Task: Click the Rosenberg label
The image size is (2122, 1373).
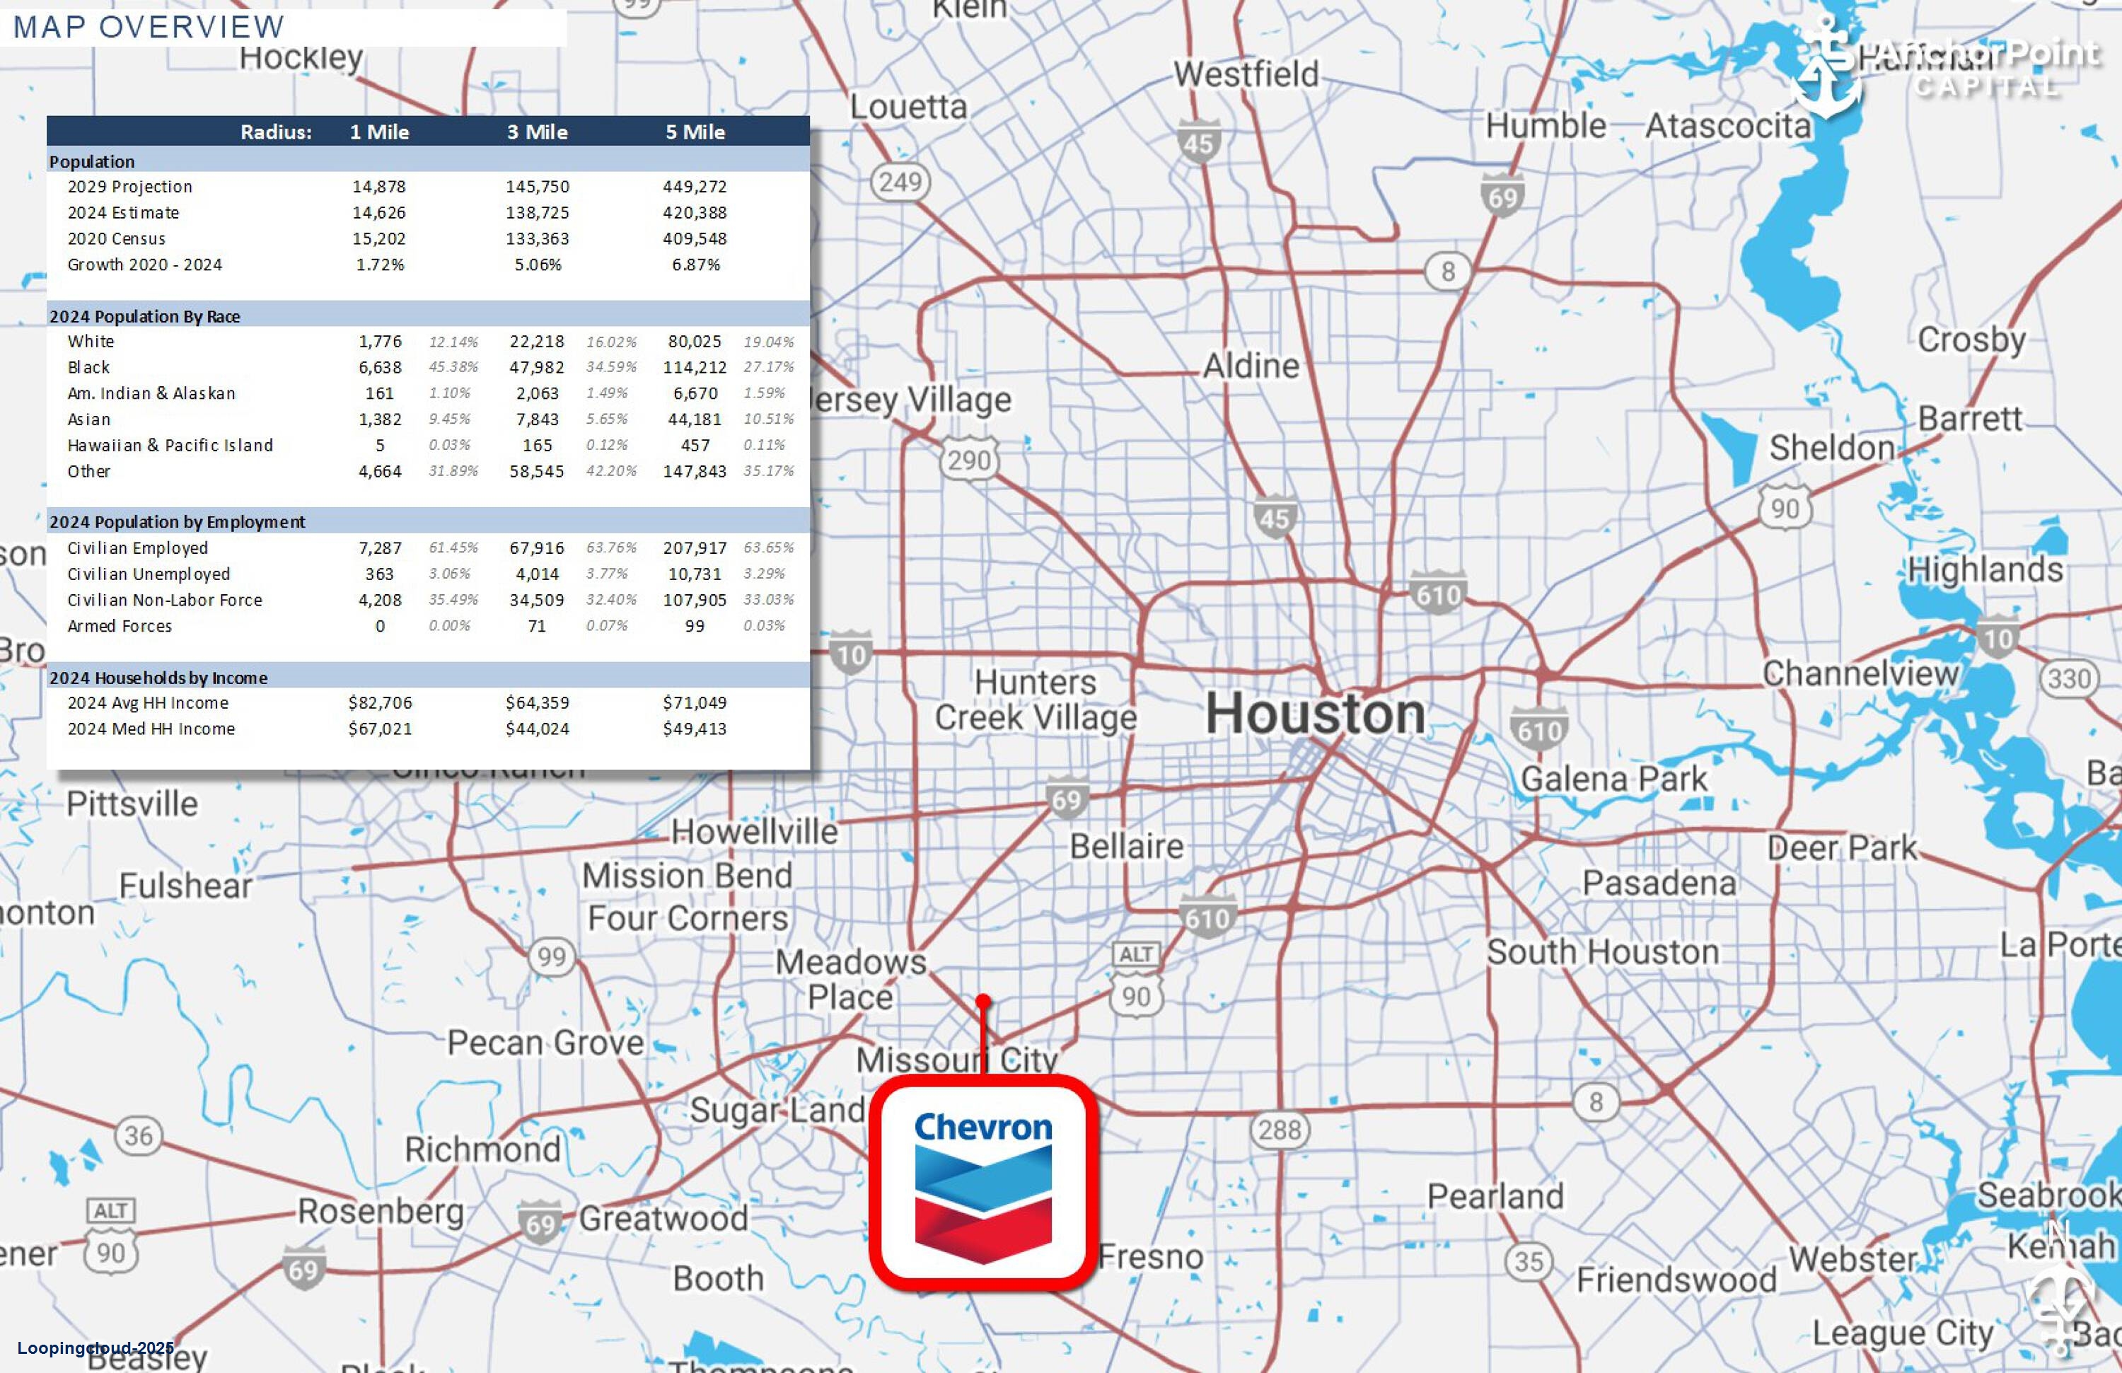Action: pyautogui.click(x=381, y=1212)
